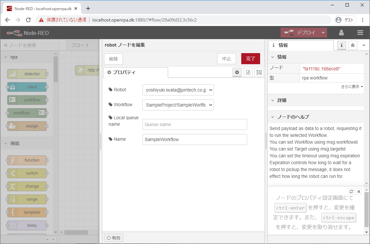This screenshot has height=244, width=370.
Task: Click the ノードを検索 search field
Action: (x=30, y=45)
